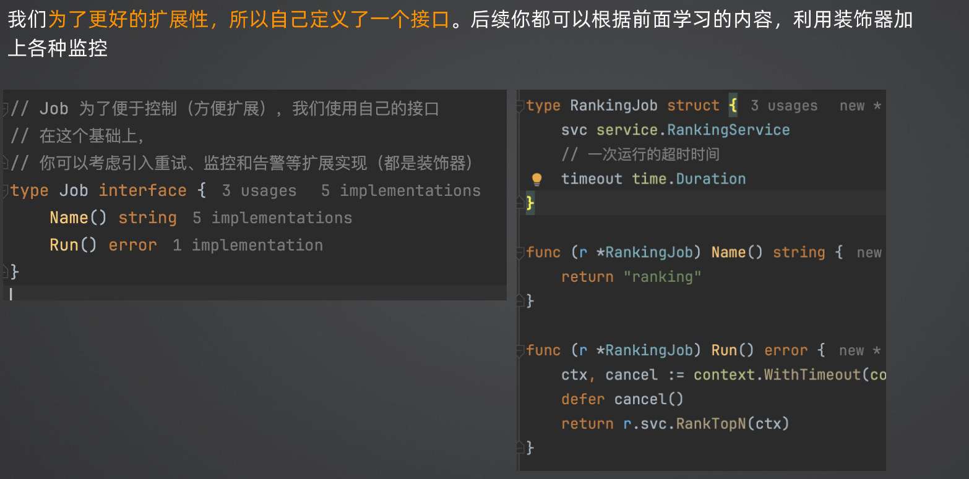Viewport: 969px width, 479px height.
Task: Collapse the fold marker at func Name() string
Action: click(521, 252)
